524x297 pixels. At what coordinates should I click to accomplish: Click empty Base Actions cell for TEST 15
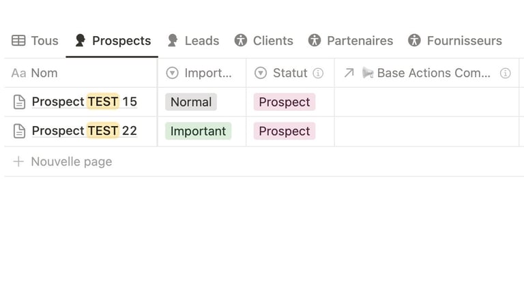tap(426, 102)
